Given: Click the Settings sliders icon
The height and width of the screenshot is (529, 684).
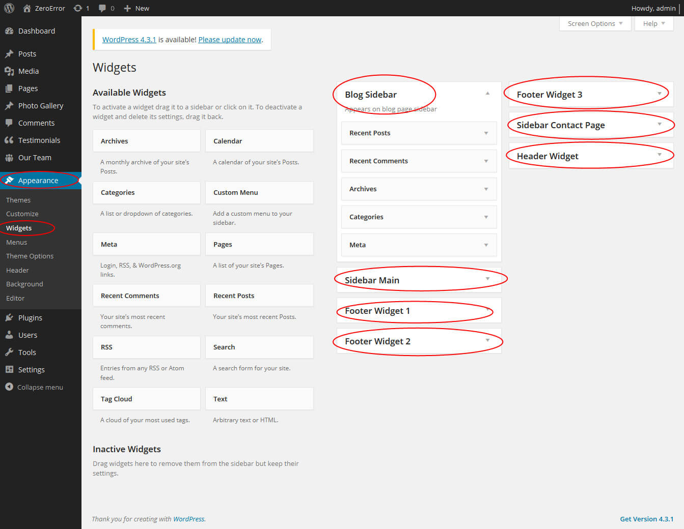Looking at the screenshot, I should click(9, 370).
